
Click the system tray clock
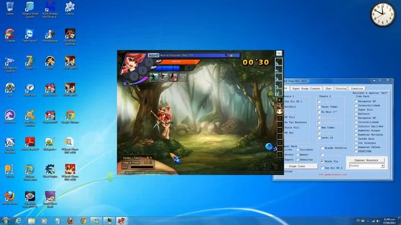click(x=389, y=221)
